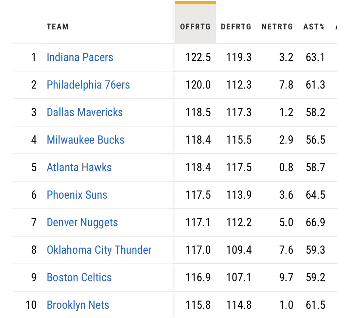Open the Brooklyn Nets team page
Viewport: 350px width, 318px height.
click(78, 305)
